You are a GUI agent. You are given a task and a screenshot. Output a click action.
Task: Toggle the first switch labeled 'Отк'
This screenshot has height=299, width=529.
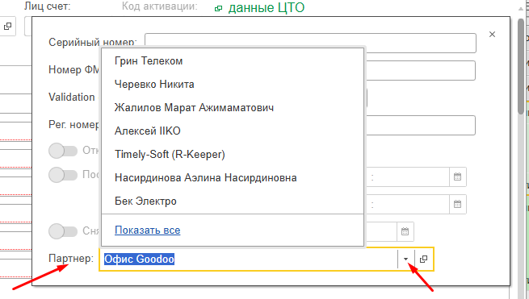click(x=63, y=151)
